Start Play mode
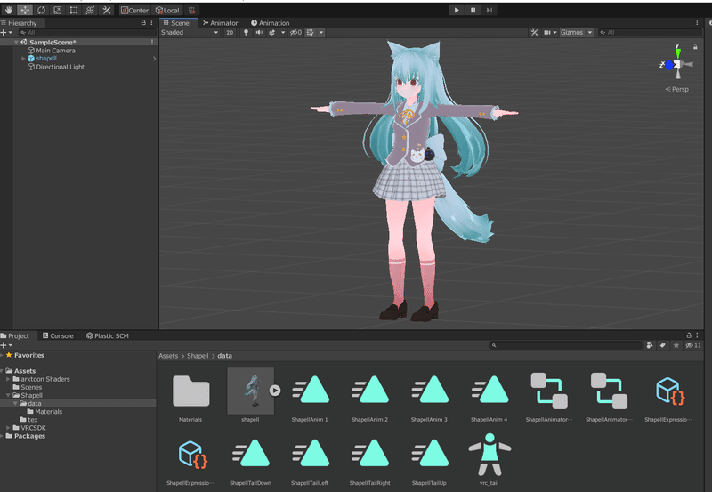 [457, 10]
